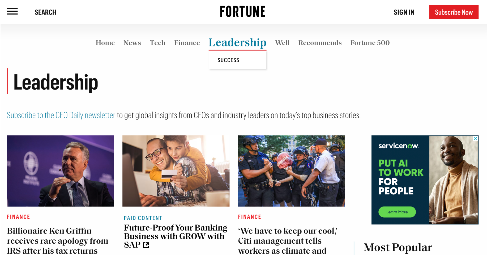Open Ken Griffin article thumbnail

point(60,171)
